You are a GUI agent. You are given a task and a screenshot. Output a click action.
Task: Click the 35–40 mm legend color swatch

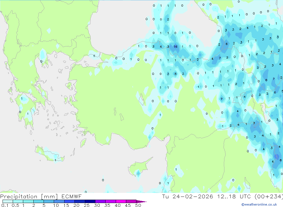[111, 201]
